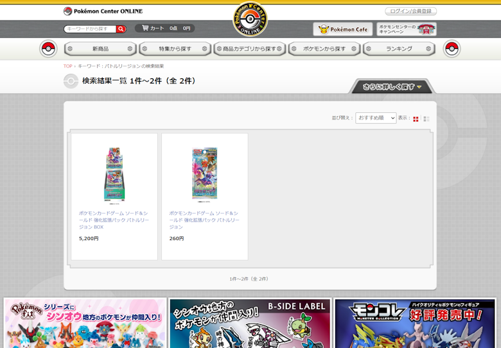Click the ログイン/会員登録 button

[x=410, y=11]
